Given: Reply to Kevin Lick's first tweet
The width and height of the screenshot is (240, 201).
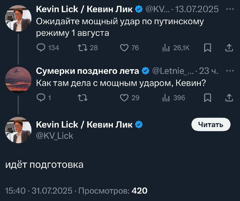Looking at the screenshot, I should [x=41, y=48].
